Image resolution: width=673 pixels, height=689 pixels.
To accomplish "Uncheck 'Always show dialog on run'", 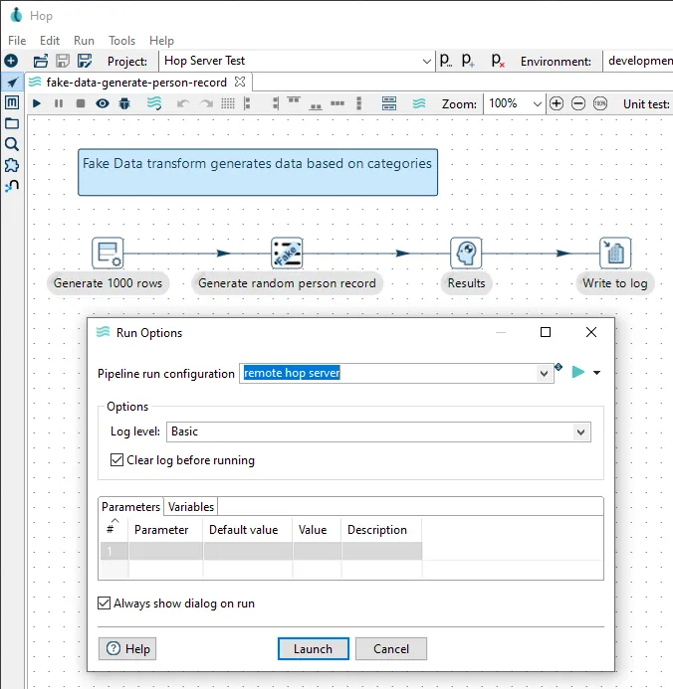I will 105,603.
